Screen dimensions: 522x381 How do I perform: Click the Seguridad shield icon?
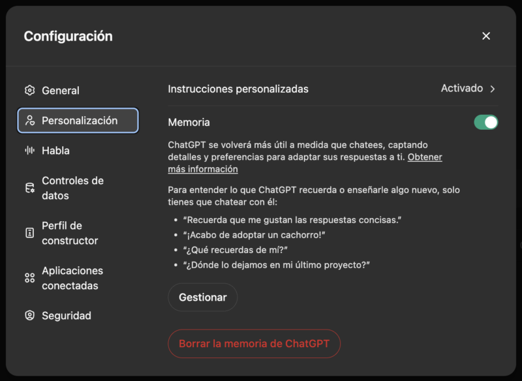[x=29, y=316]
